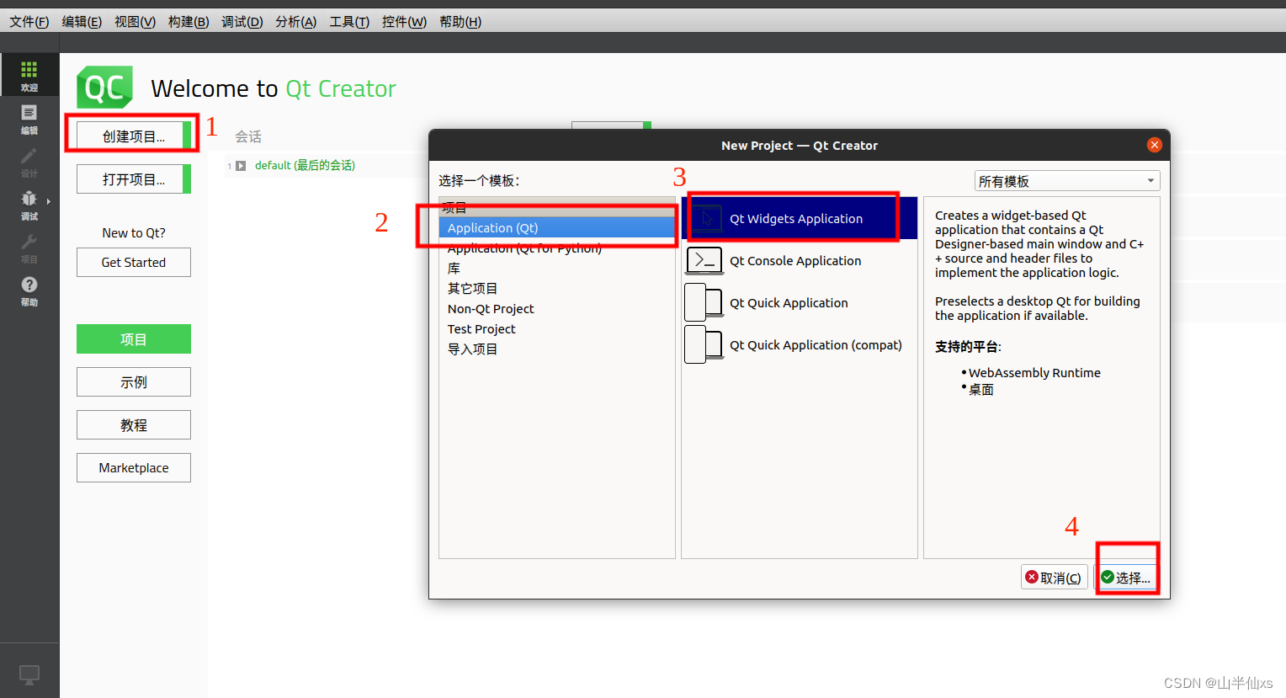Click the Qt Creator QC logo
This screenshot has height=698, width=1286.
105,87
